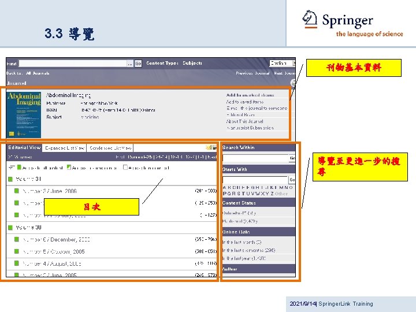Image resolution: width=416 pixels, height=312 pixels.
Task: Click green icon beside Number 5 October 2005
Action: tap(16, 251)
